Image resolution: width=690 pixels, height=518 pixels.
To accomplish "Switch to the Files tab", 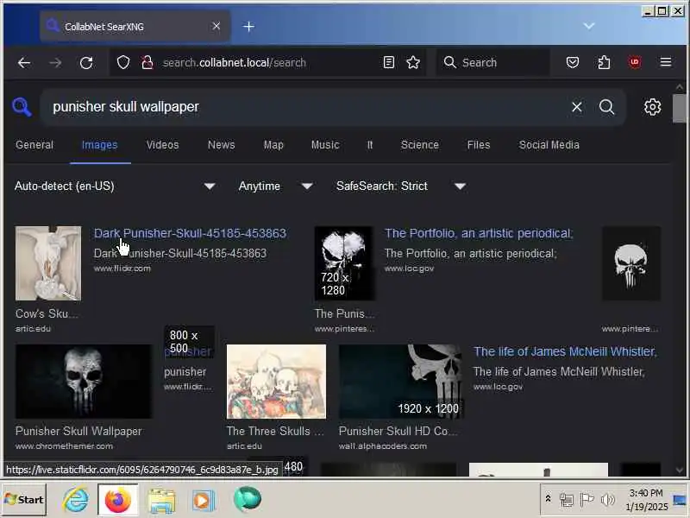I will coord(479,145).
